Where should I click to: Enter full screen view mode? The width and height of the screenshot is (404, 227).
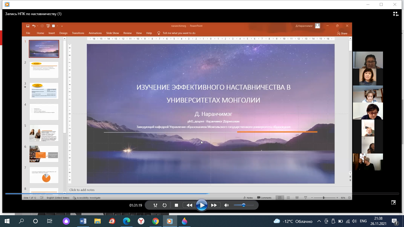[x=393, y=202]
